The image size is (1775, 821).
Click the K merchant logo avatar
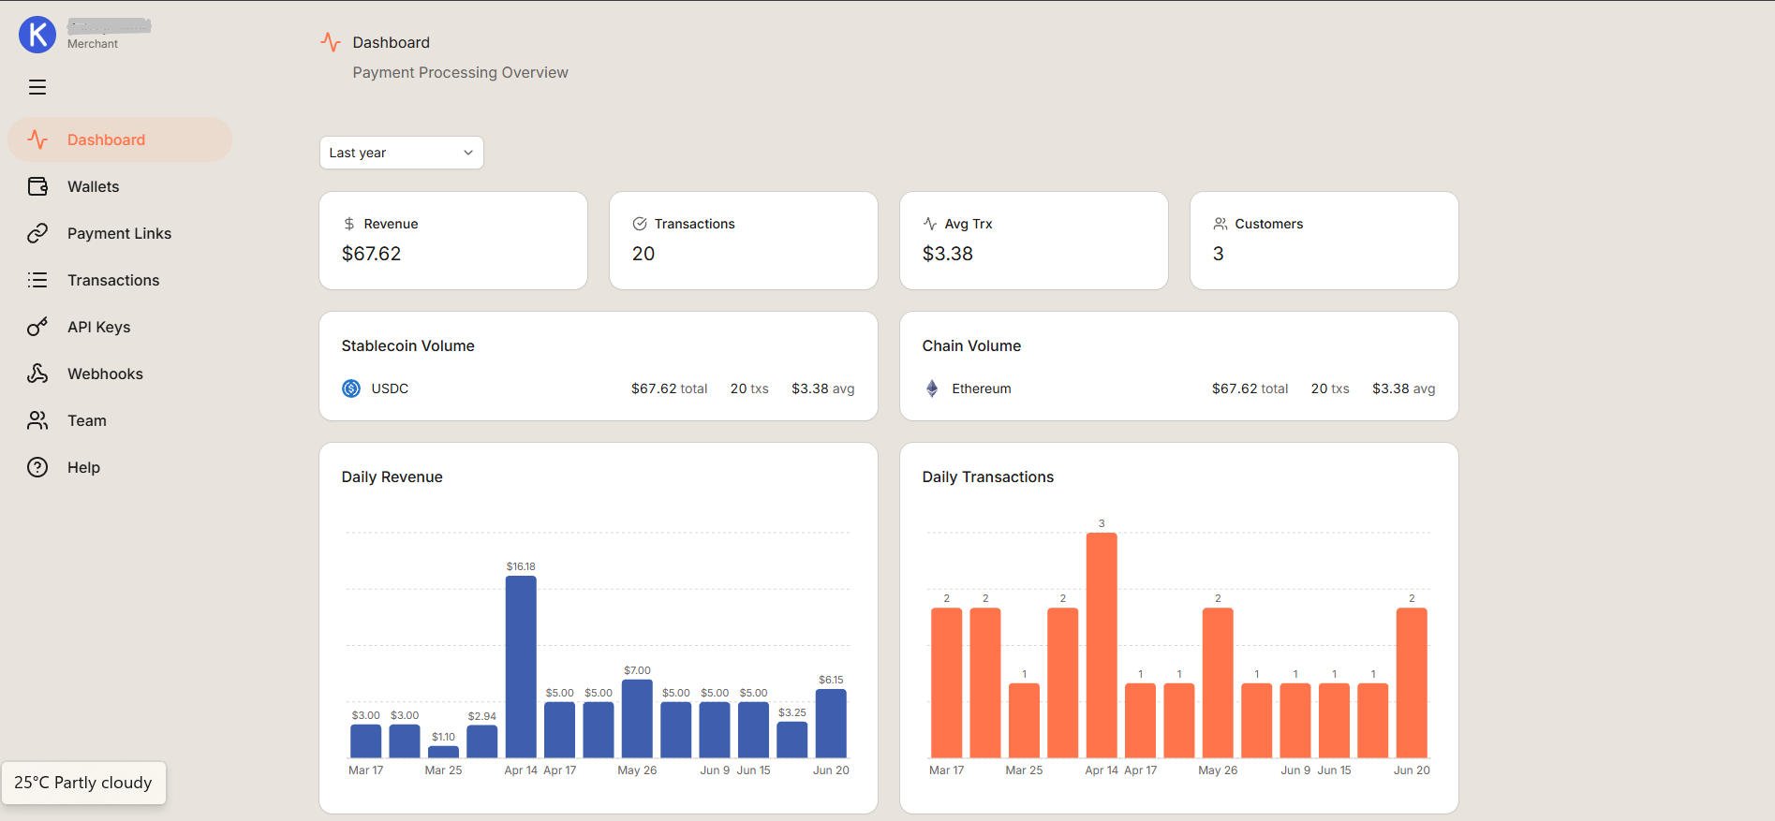pos(37,35)
